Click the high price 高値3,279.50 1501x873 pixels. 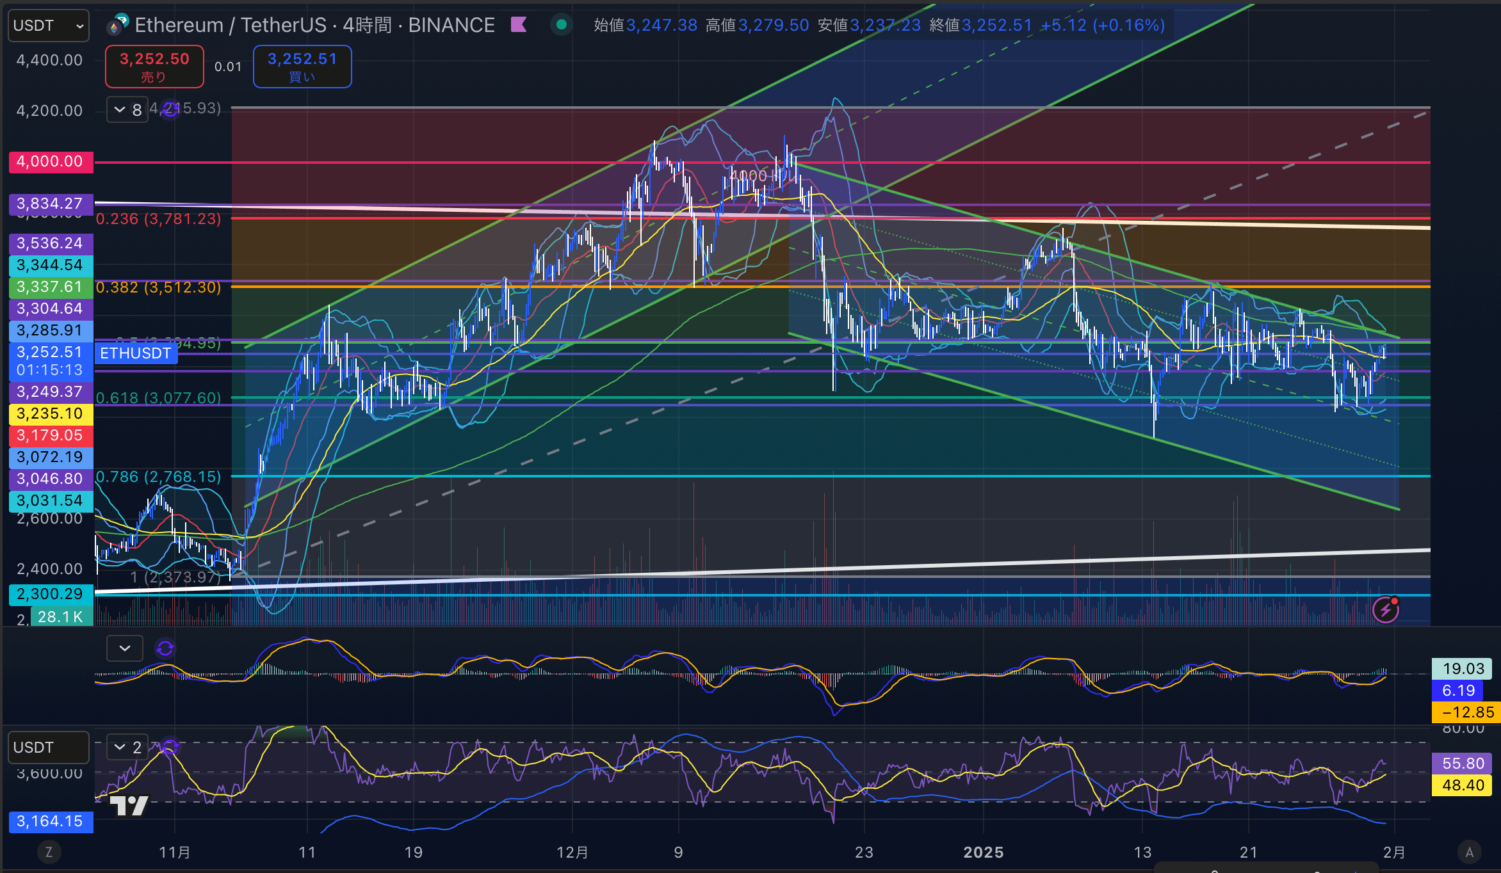[758, 26]
